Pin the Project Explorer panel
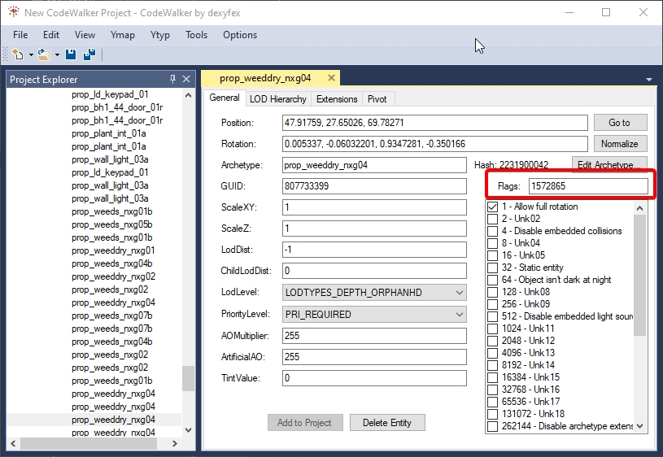The height and width of the screenshot is (457, 663). coord(172,79)
